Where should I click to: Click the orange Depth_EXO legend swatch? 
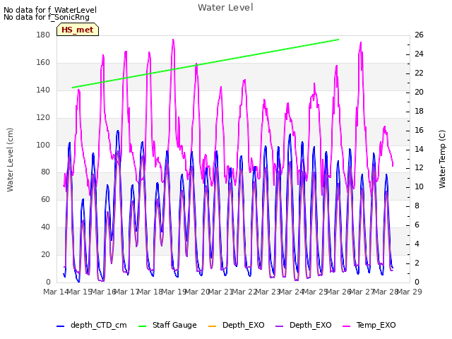coord(212,326)
